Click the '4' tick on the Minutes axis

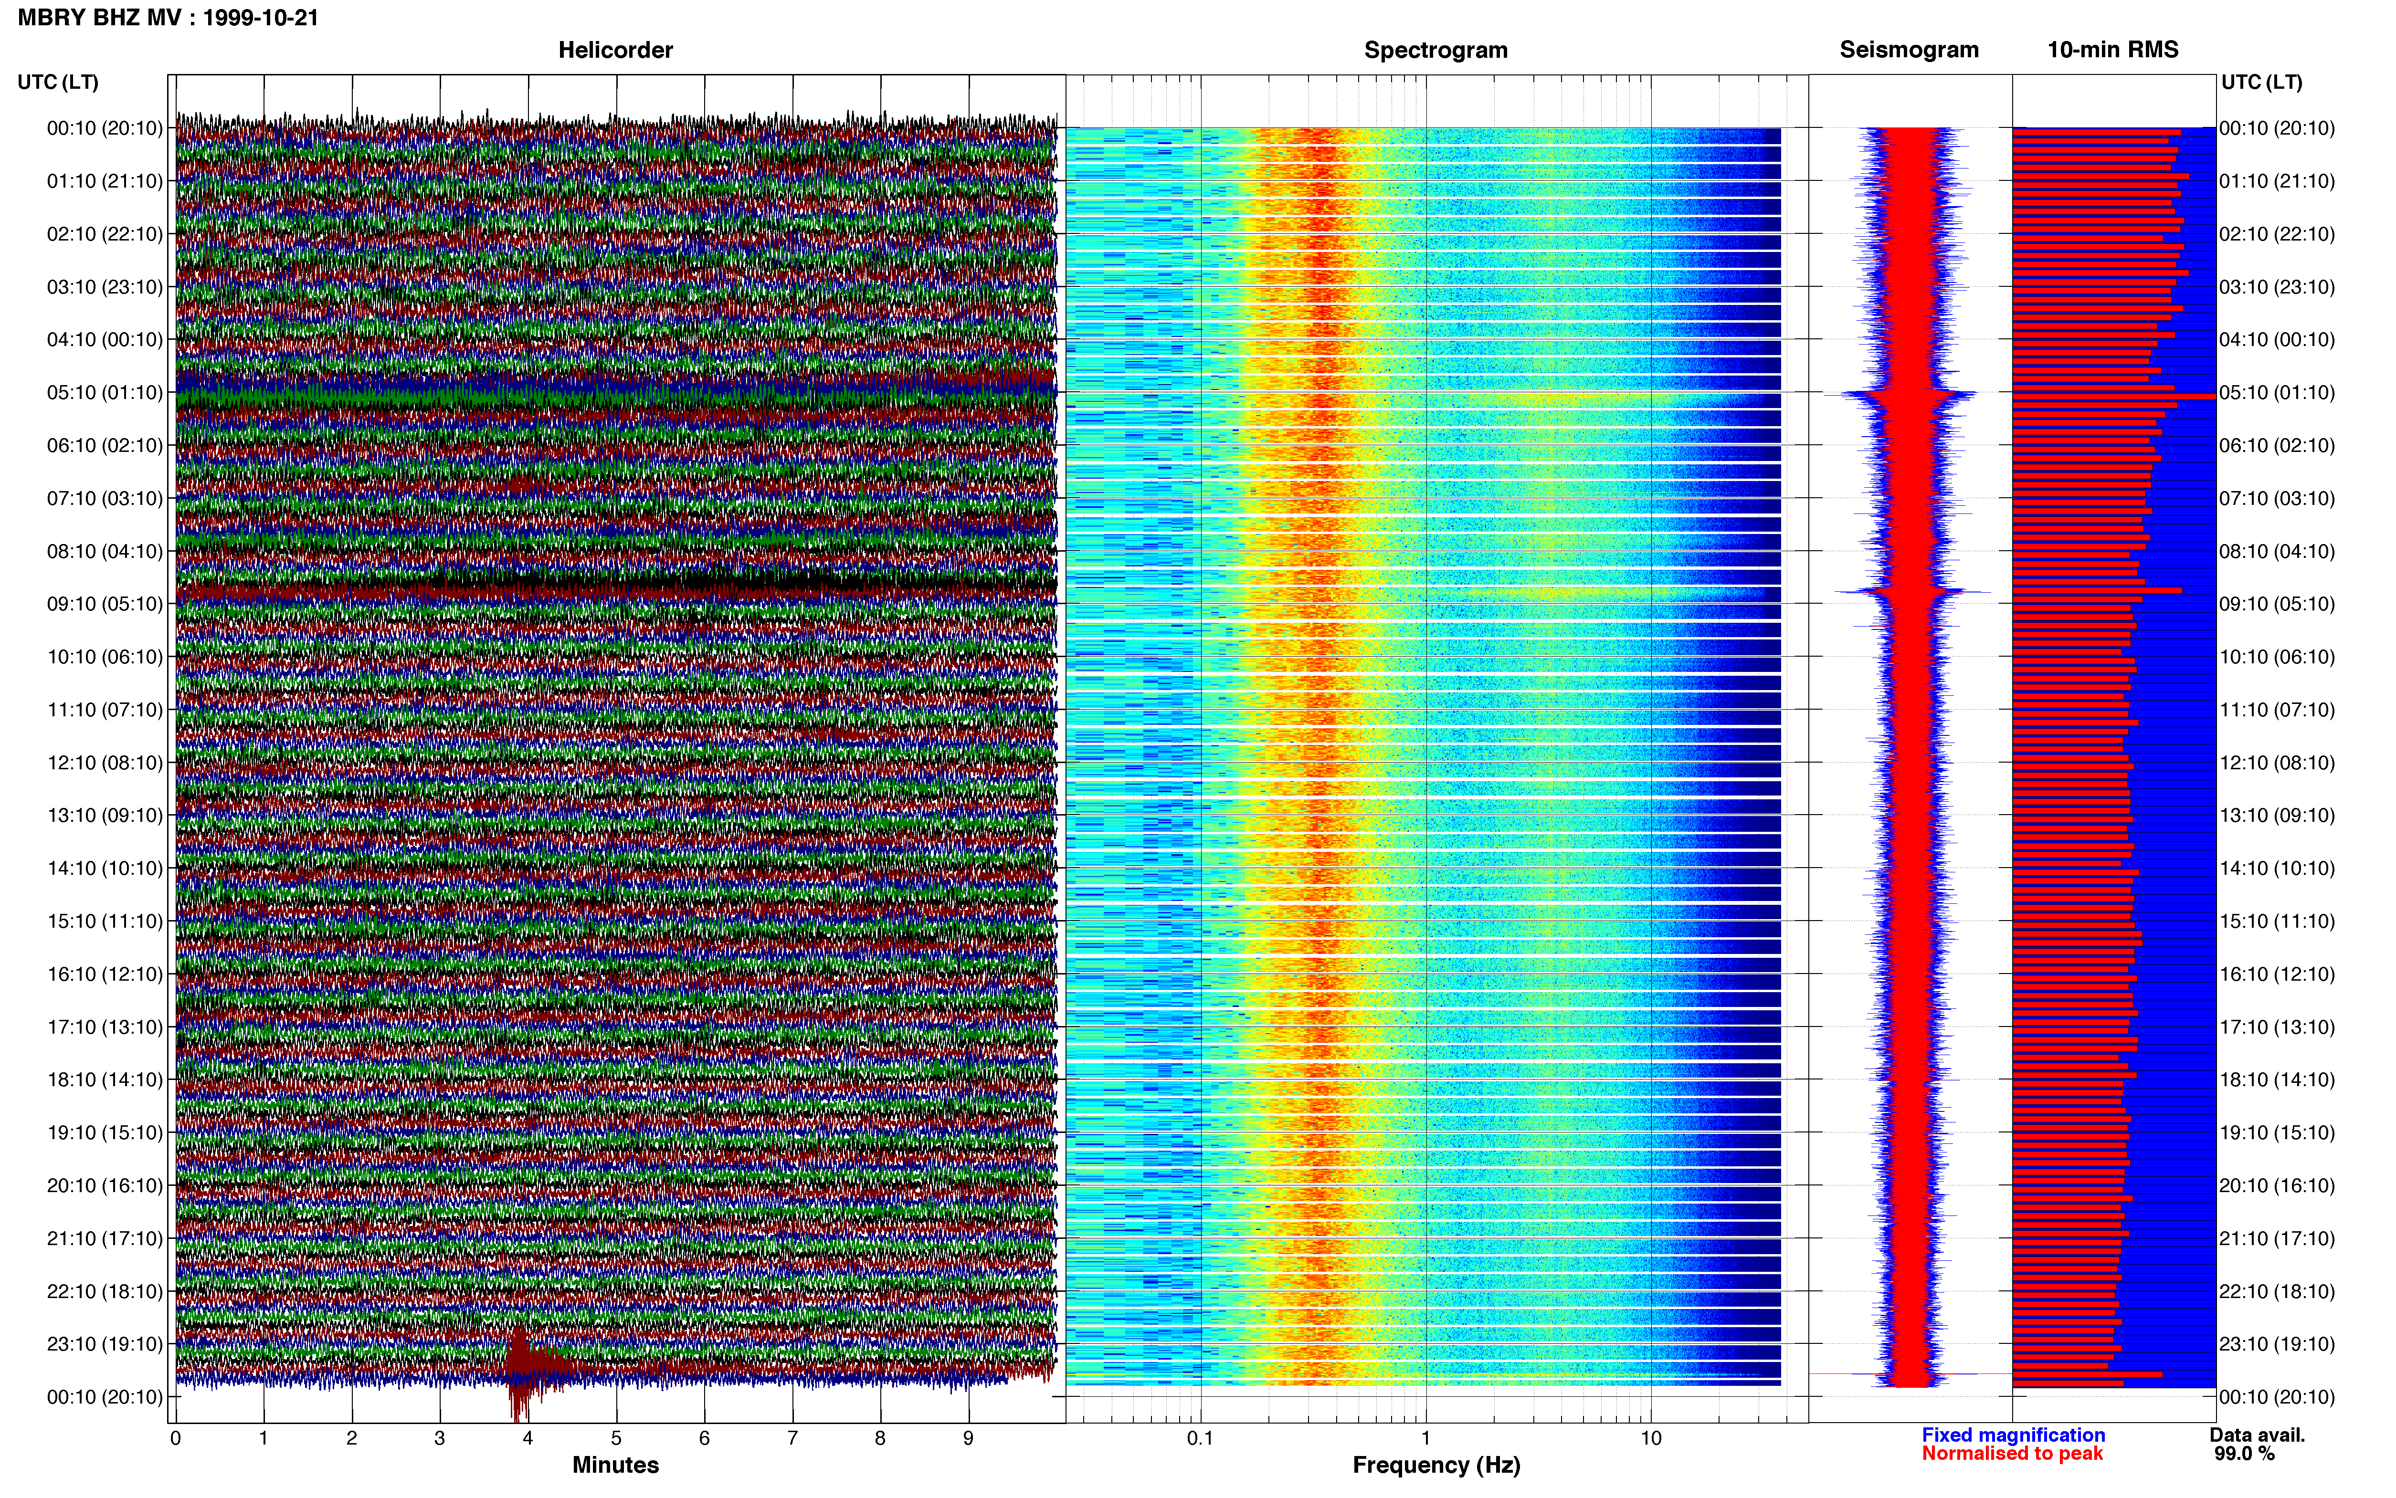pyautogui.click(x=528, y=1438)
